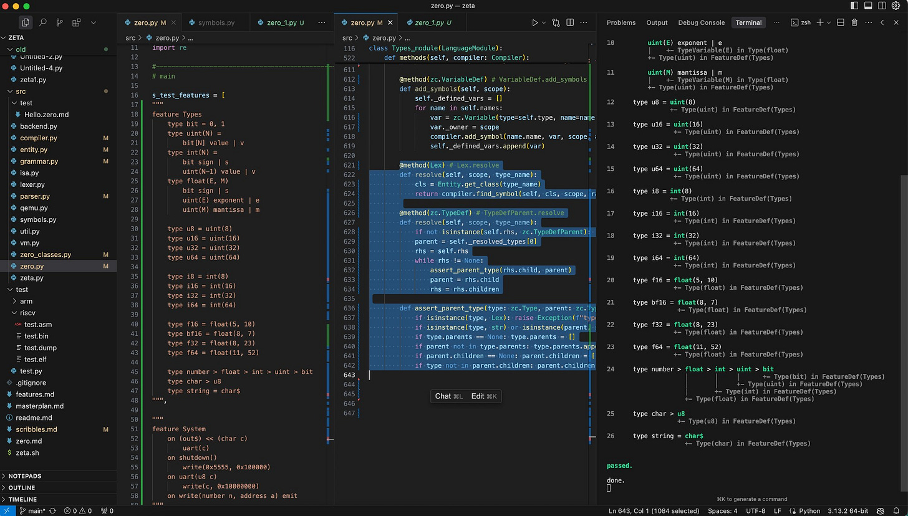Switch to the Problems tab
This screenshot has width=908, height=516.
[x=621, y=22]
